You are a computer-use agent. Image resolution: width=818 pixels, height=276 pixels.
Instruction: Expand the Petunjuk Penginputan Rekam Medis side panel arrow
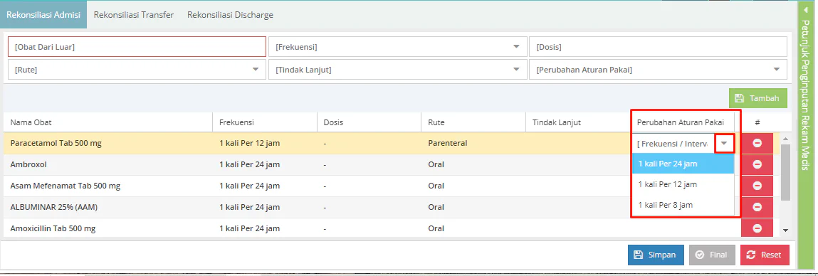point(805,10)
